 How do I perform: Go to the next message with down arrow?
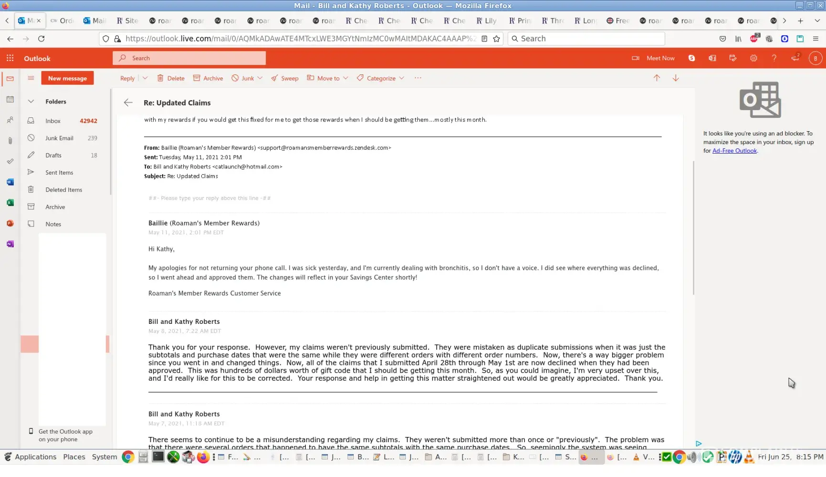coord(676,78)
